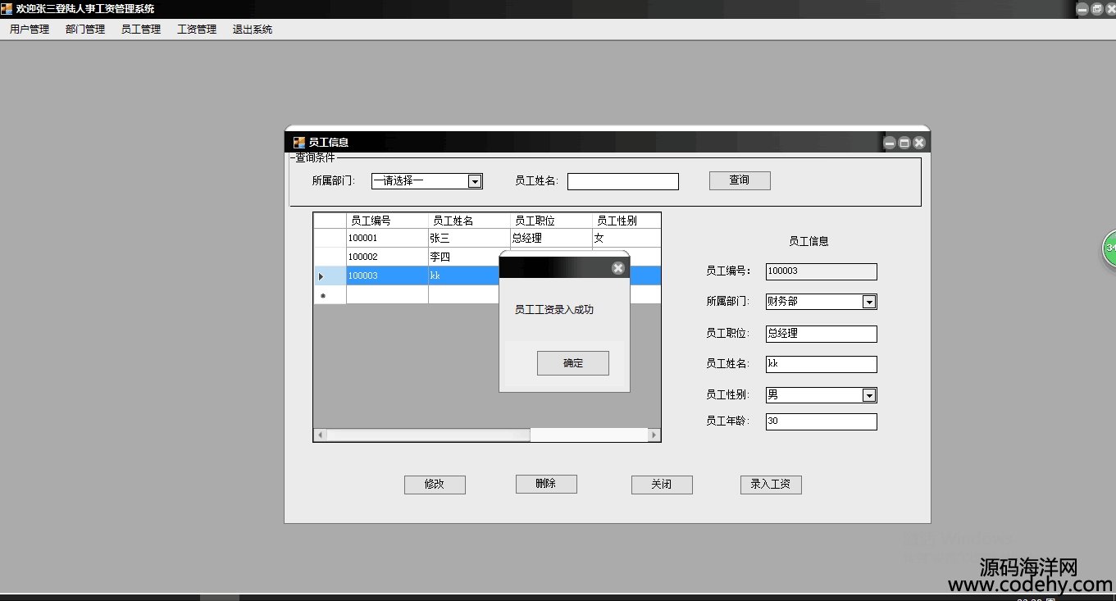Open the 部门管理 menu
This screenshot has height=601, width=1116.
pyautogui.click(x=85, y=30)
